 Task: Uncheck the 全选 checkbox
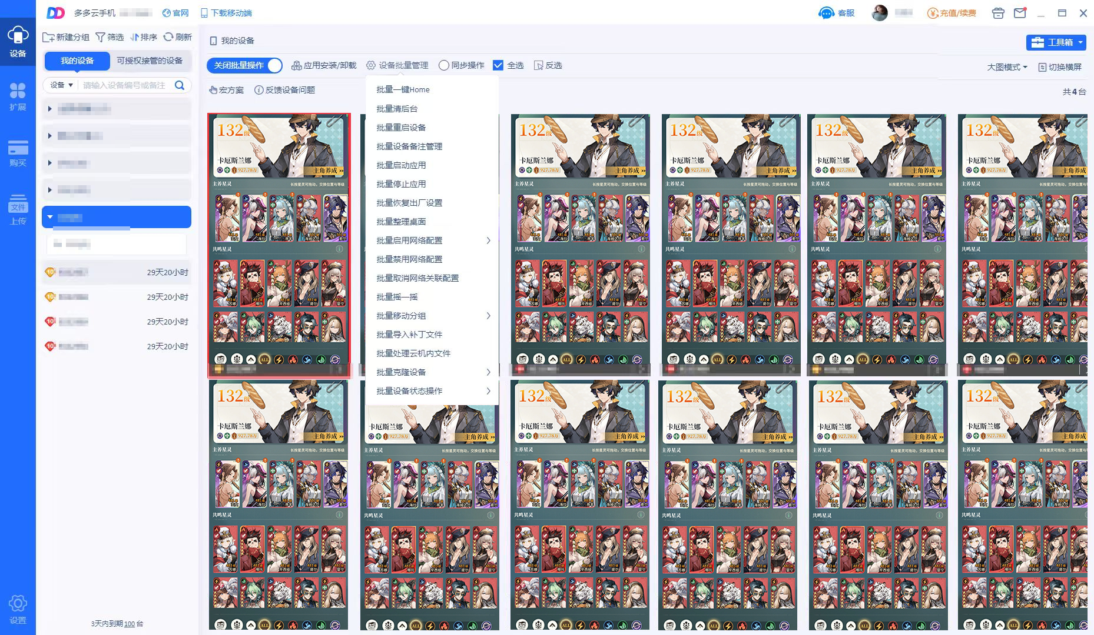pos(498,65)
